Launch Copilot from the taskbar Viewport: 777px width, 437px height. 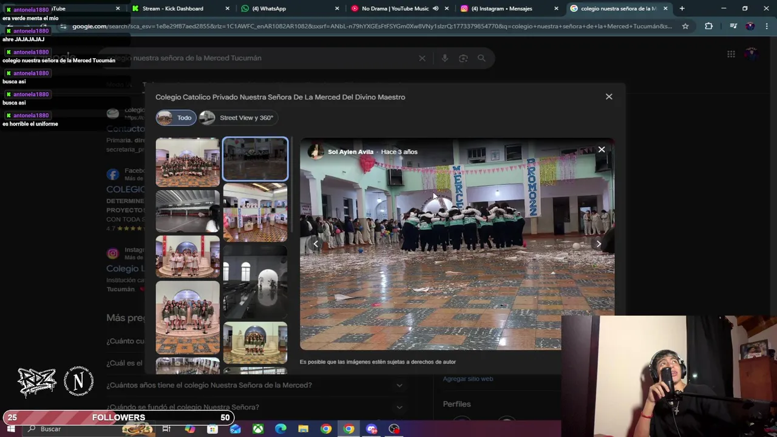[x=190, y=429]
